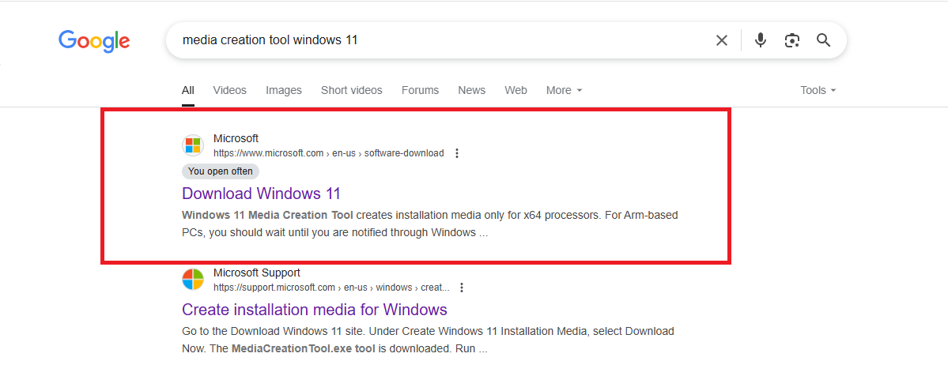
Task: Open search by image camera icon
Action: (x=792, y=40)
